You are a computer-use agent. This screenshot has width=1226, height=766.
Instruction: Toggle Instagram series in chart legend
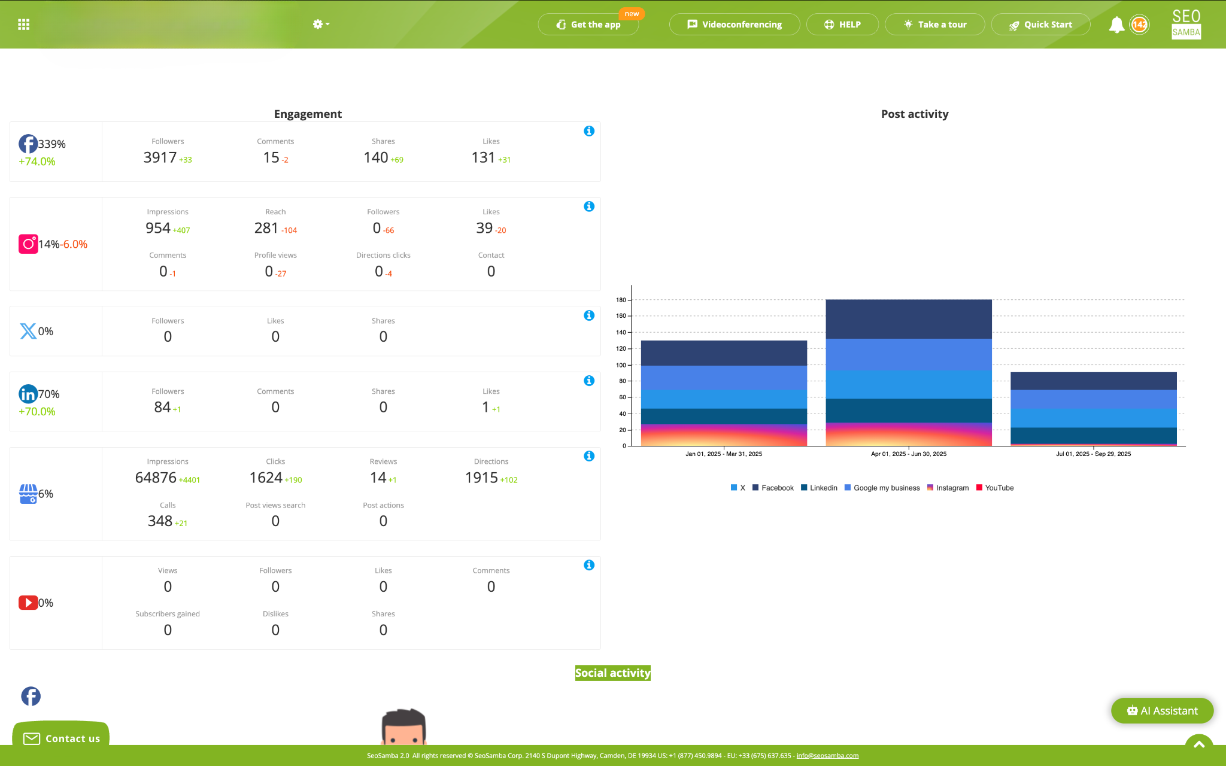pyautogui.click(x=952, y=488)
